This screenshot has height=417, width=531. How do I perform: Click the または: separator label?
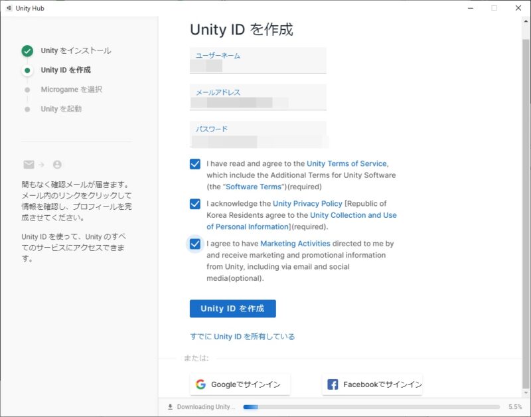(196, 358)
